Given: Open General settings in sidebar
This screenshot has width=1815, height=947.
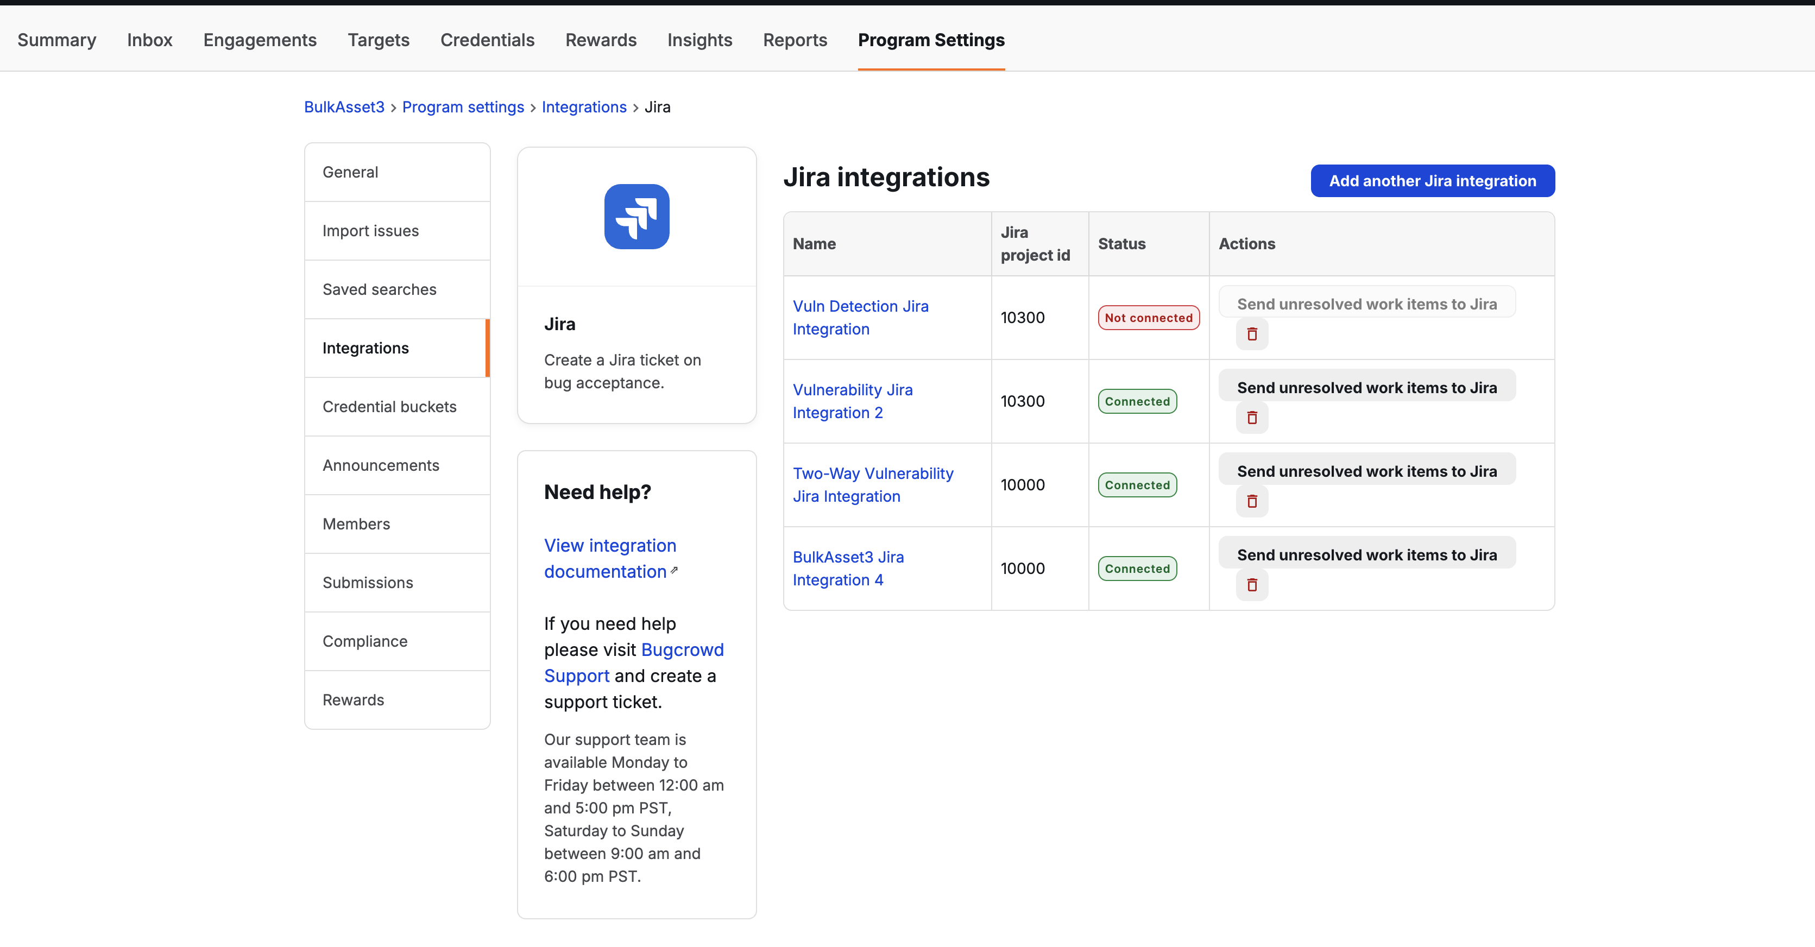Looking at the screenshot, I should pyautogui.click(x=398, y=173).
